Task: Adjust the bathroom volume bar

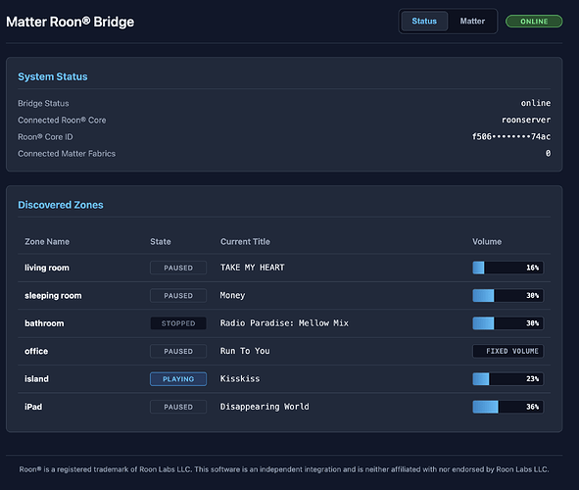Action: pos(507,323)
